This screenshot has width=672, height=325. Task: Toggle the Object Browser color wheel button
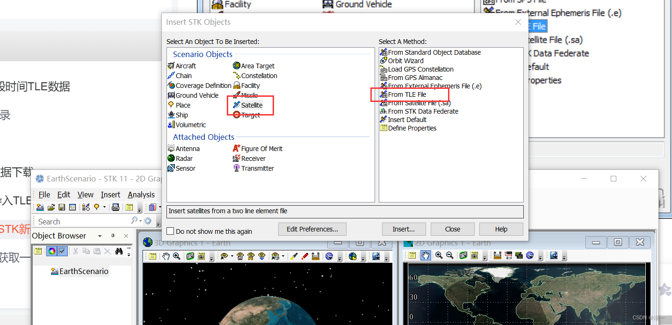click(51, 251)
